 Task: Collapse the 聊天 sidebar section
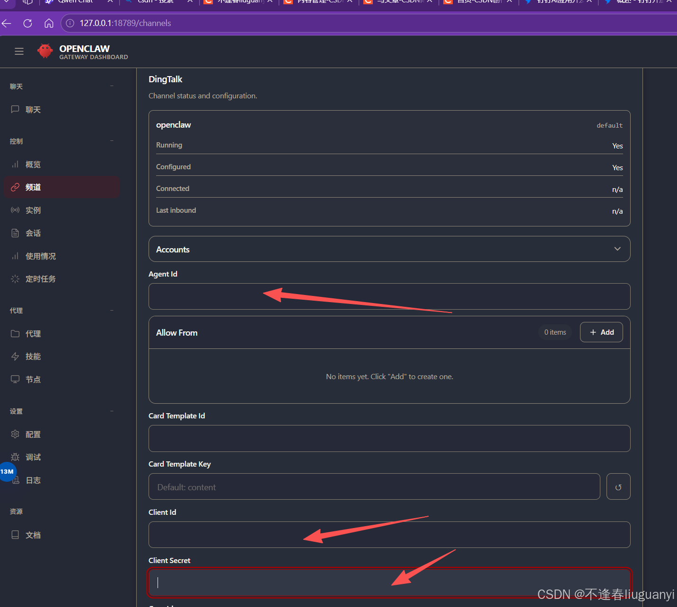(62, 87)
